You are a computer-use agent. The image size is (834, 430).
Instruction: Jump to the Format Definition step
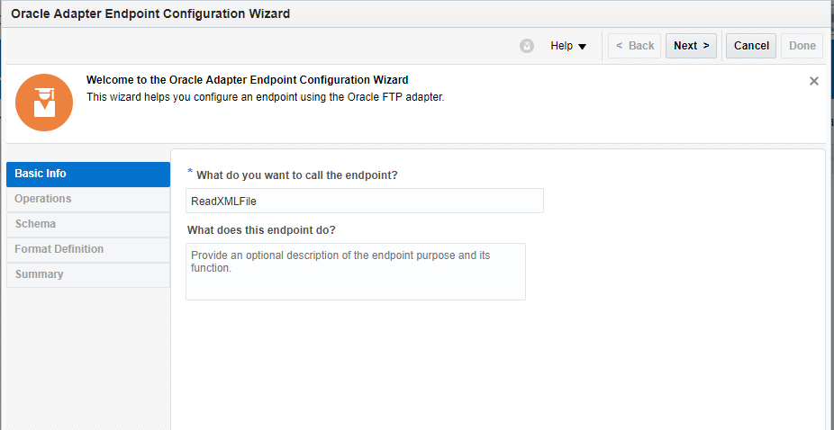88,249
